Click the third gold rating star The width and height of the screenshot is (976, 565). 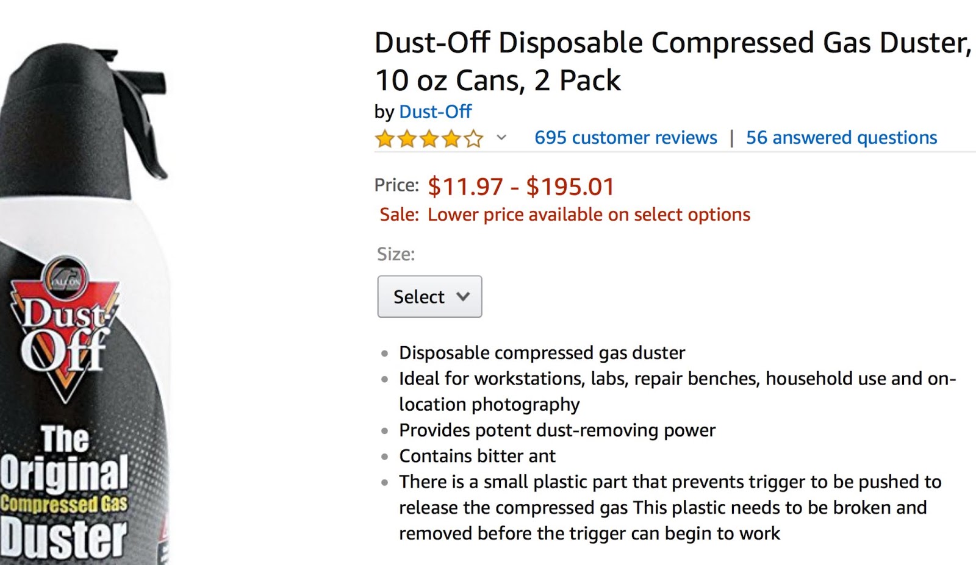pos(429,140)
